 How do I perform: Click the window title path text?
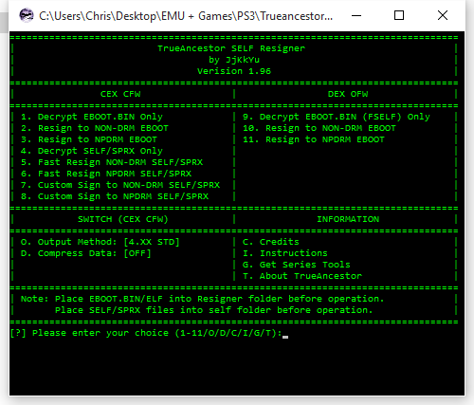click(x=186, y=16)
